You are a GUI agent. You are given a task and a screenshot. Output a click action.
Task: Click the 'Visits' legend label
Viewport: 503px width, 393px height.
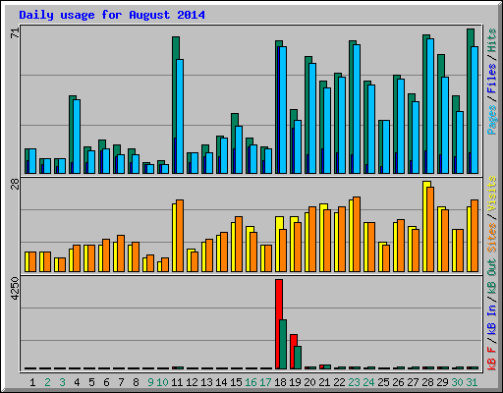point(492,194)
